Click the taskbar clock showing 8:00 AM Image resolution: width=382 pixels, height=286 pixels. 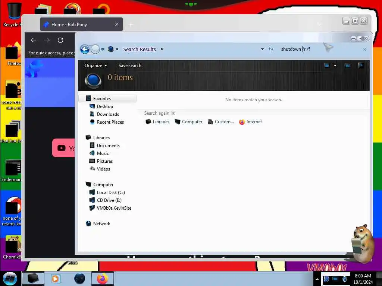(x=363, y=279)
